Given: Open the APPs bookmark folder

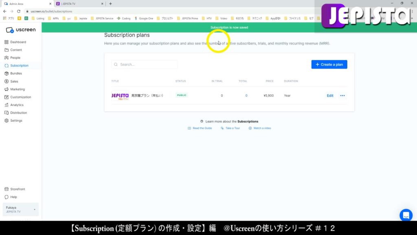Looking at the screenshot, I should [53, 18].
